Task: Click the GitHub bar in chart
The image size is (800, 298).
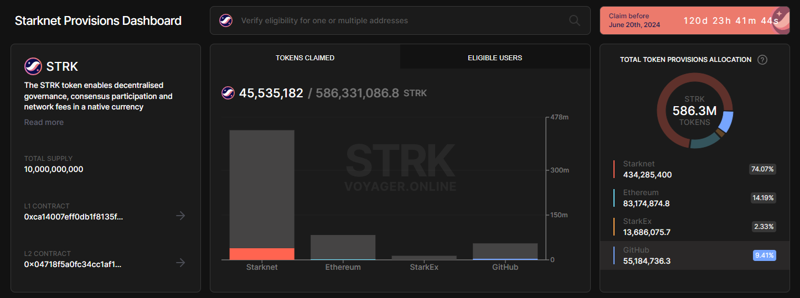Action: click(505, 251)
